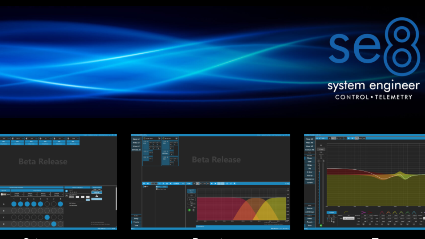
Task: Click the firmware download icon in Setup window
Action: click(97, 196)
